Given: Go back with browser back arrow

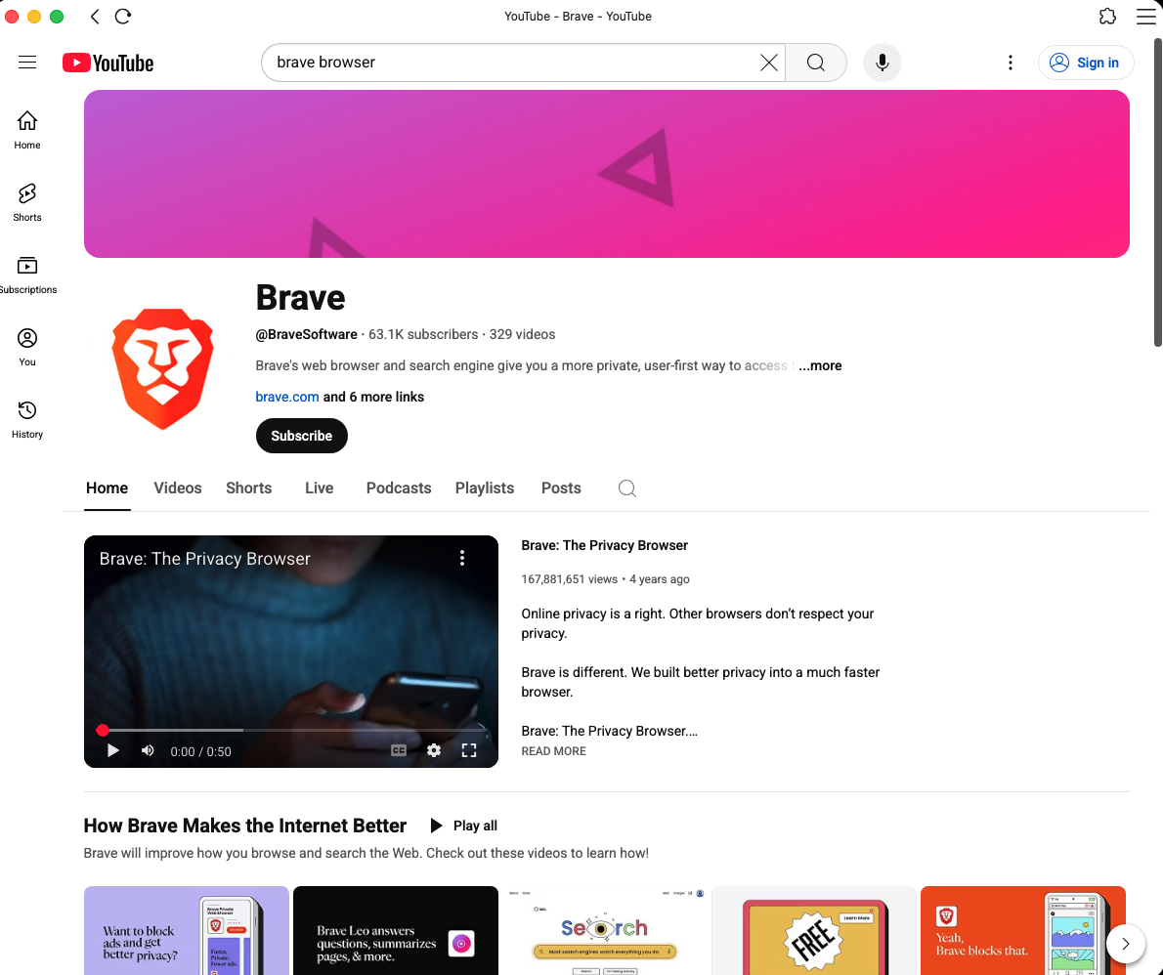Looking at the screenshot, I should pos(95,17).
